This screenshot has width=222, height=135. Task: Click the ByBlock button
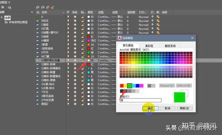(184, 86)
